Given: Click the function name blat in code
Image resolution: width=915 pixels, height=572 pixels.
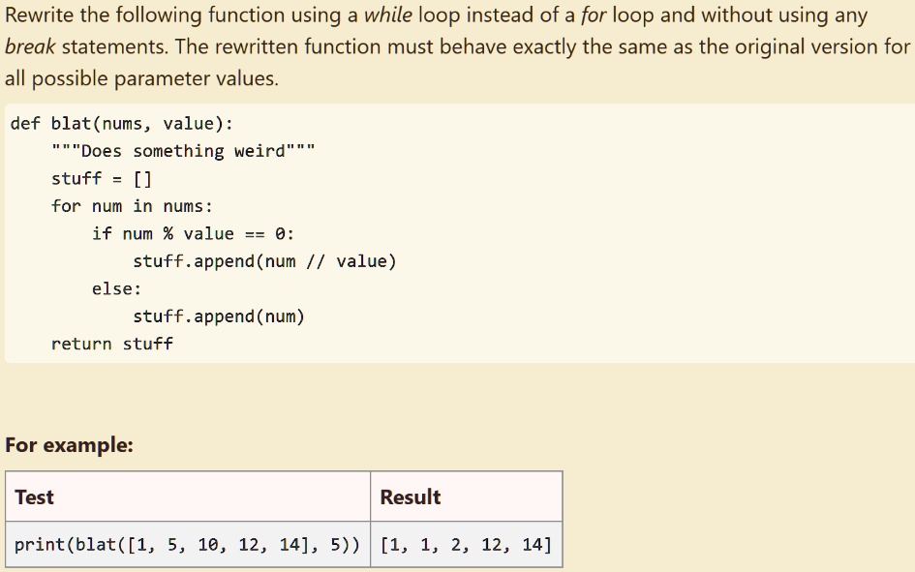Looking at the screenshot, I should [x=73, y=123].
